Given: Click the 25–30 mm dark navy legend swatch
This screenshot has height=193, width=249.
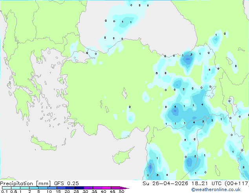Looking at the screenshot, I should click(x=79, y=188).
